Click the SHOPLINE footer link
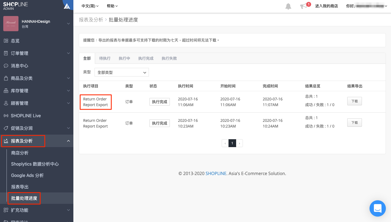This screenshot has width=391, height=222. (x=216, y=173)
